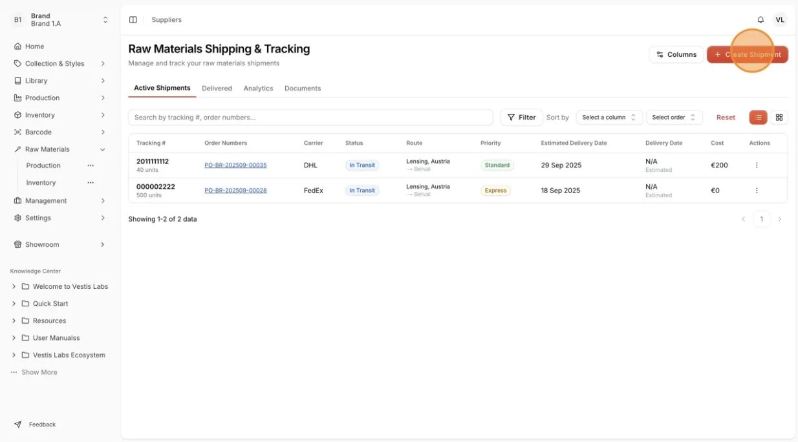Screen dimensions: 798x442
Task: Click the Settings gear icon
Action: pos(17,218)
